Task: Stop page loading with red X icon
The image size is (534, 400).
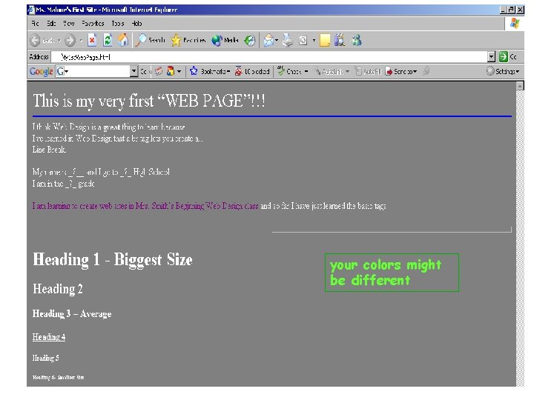Action: coord(92,40)
